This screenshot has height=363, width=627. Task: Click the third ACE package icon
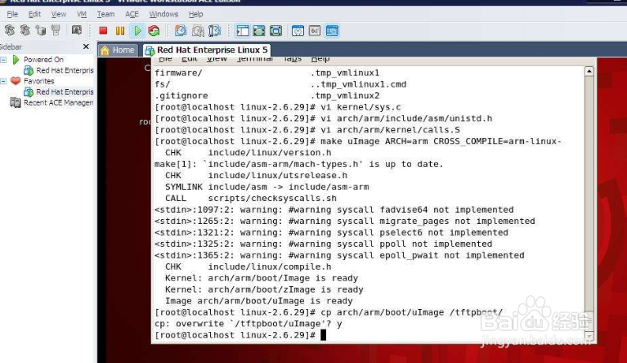coord(40,30)
